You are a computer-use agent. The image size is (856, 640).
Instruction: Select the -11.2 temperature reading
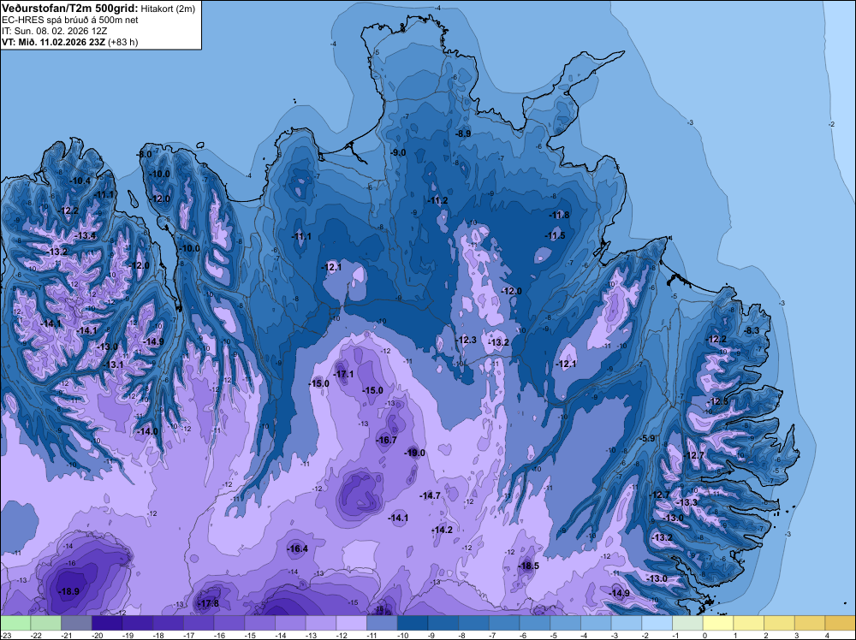tap(437, 200)
